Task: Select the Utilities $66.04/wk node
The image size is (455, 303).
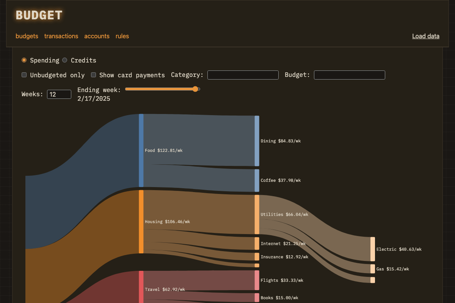Action: point(257,214)
